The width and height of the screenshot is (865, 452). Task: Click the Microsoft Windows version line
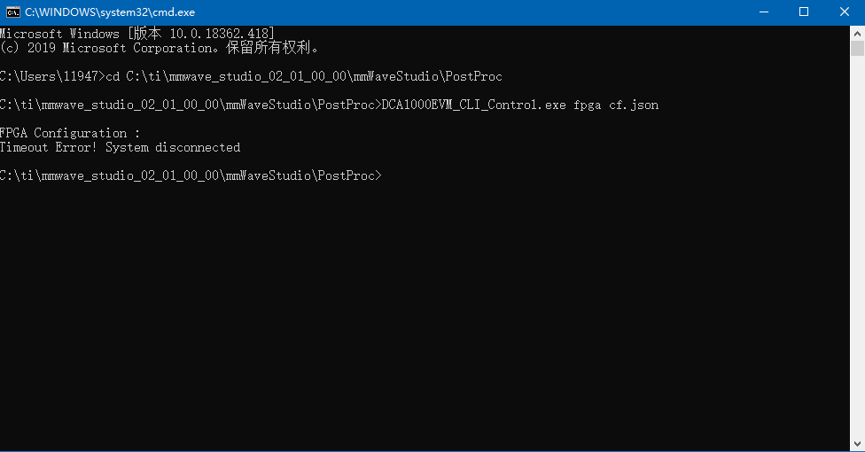pyautogui.click(x=137, y=34)
